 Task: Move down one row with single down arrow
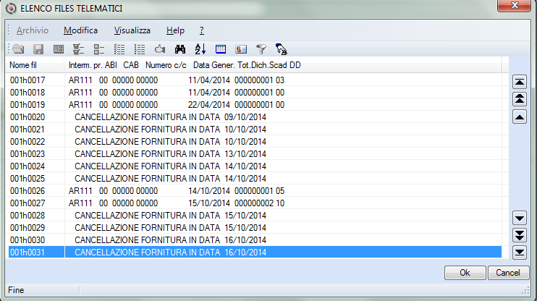(520, 218)
